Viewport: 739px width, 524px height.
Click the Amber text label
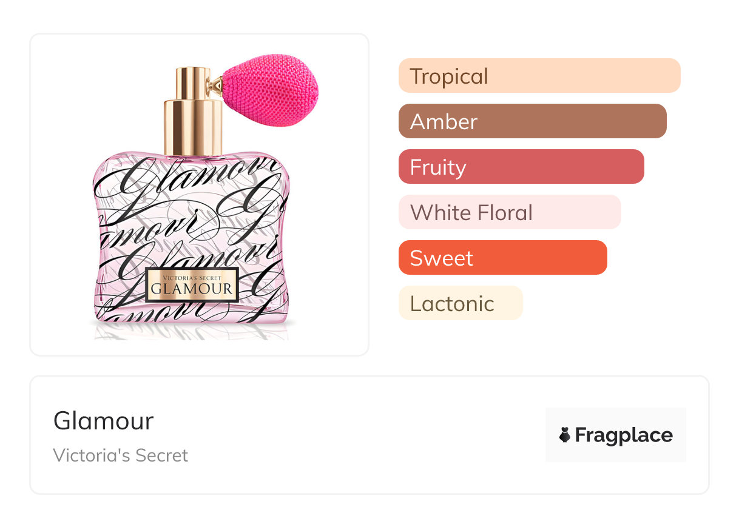(444, 122)
